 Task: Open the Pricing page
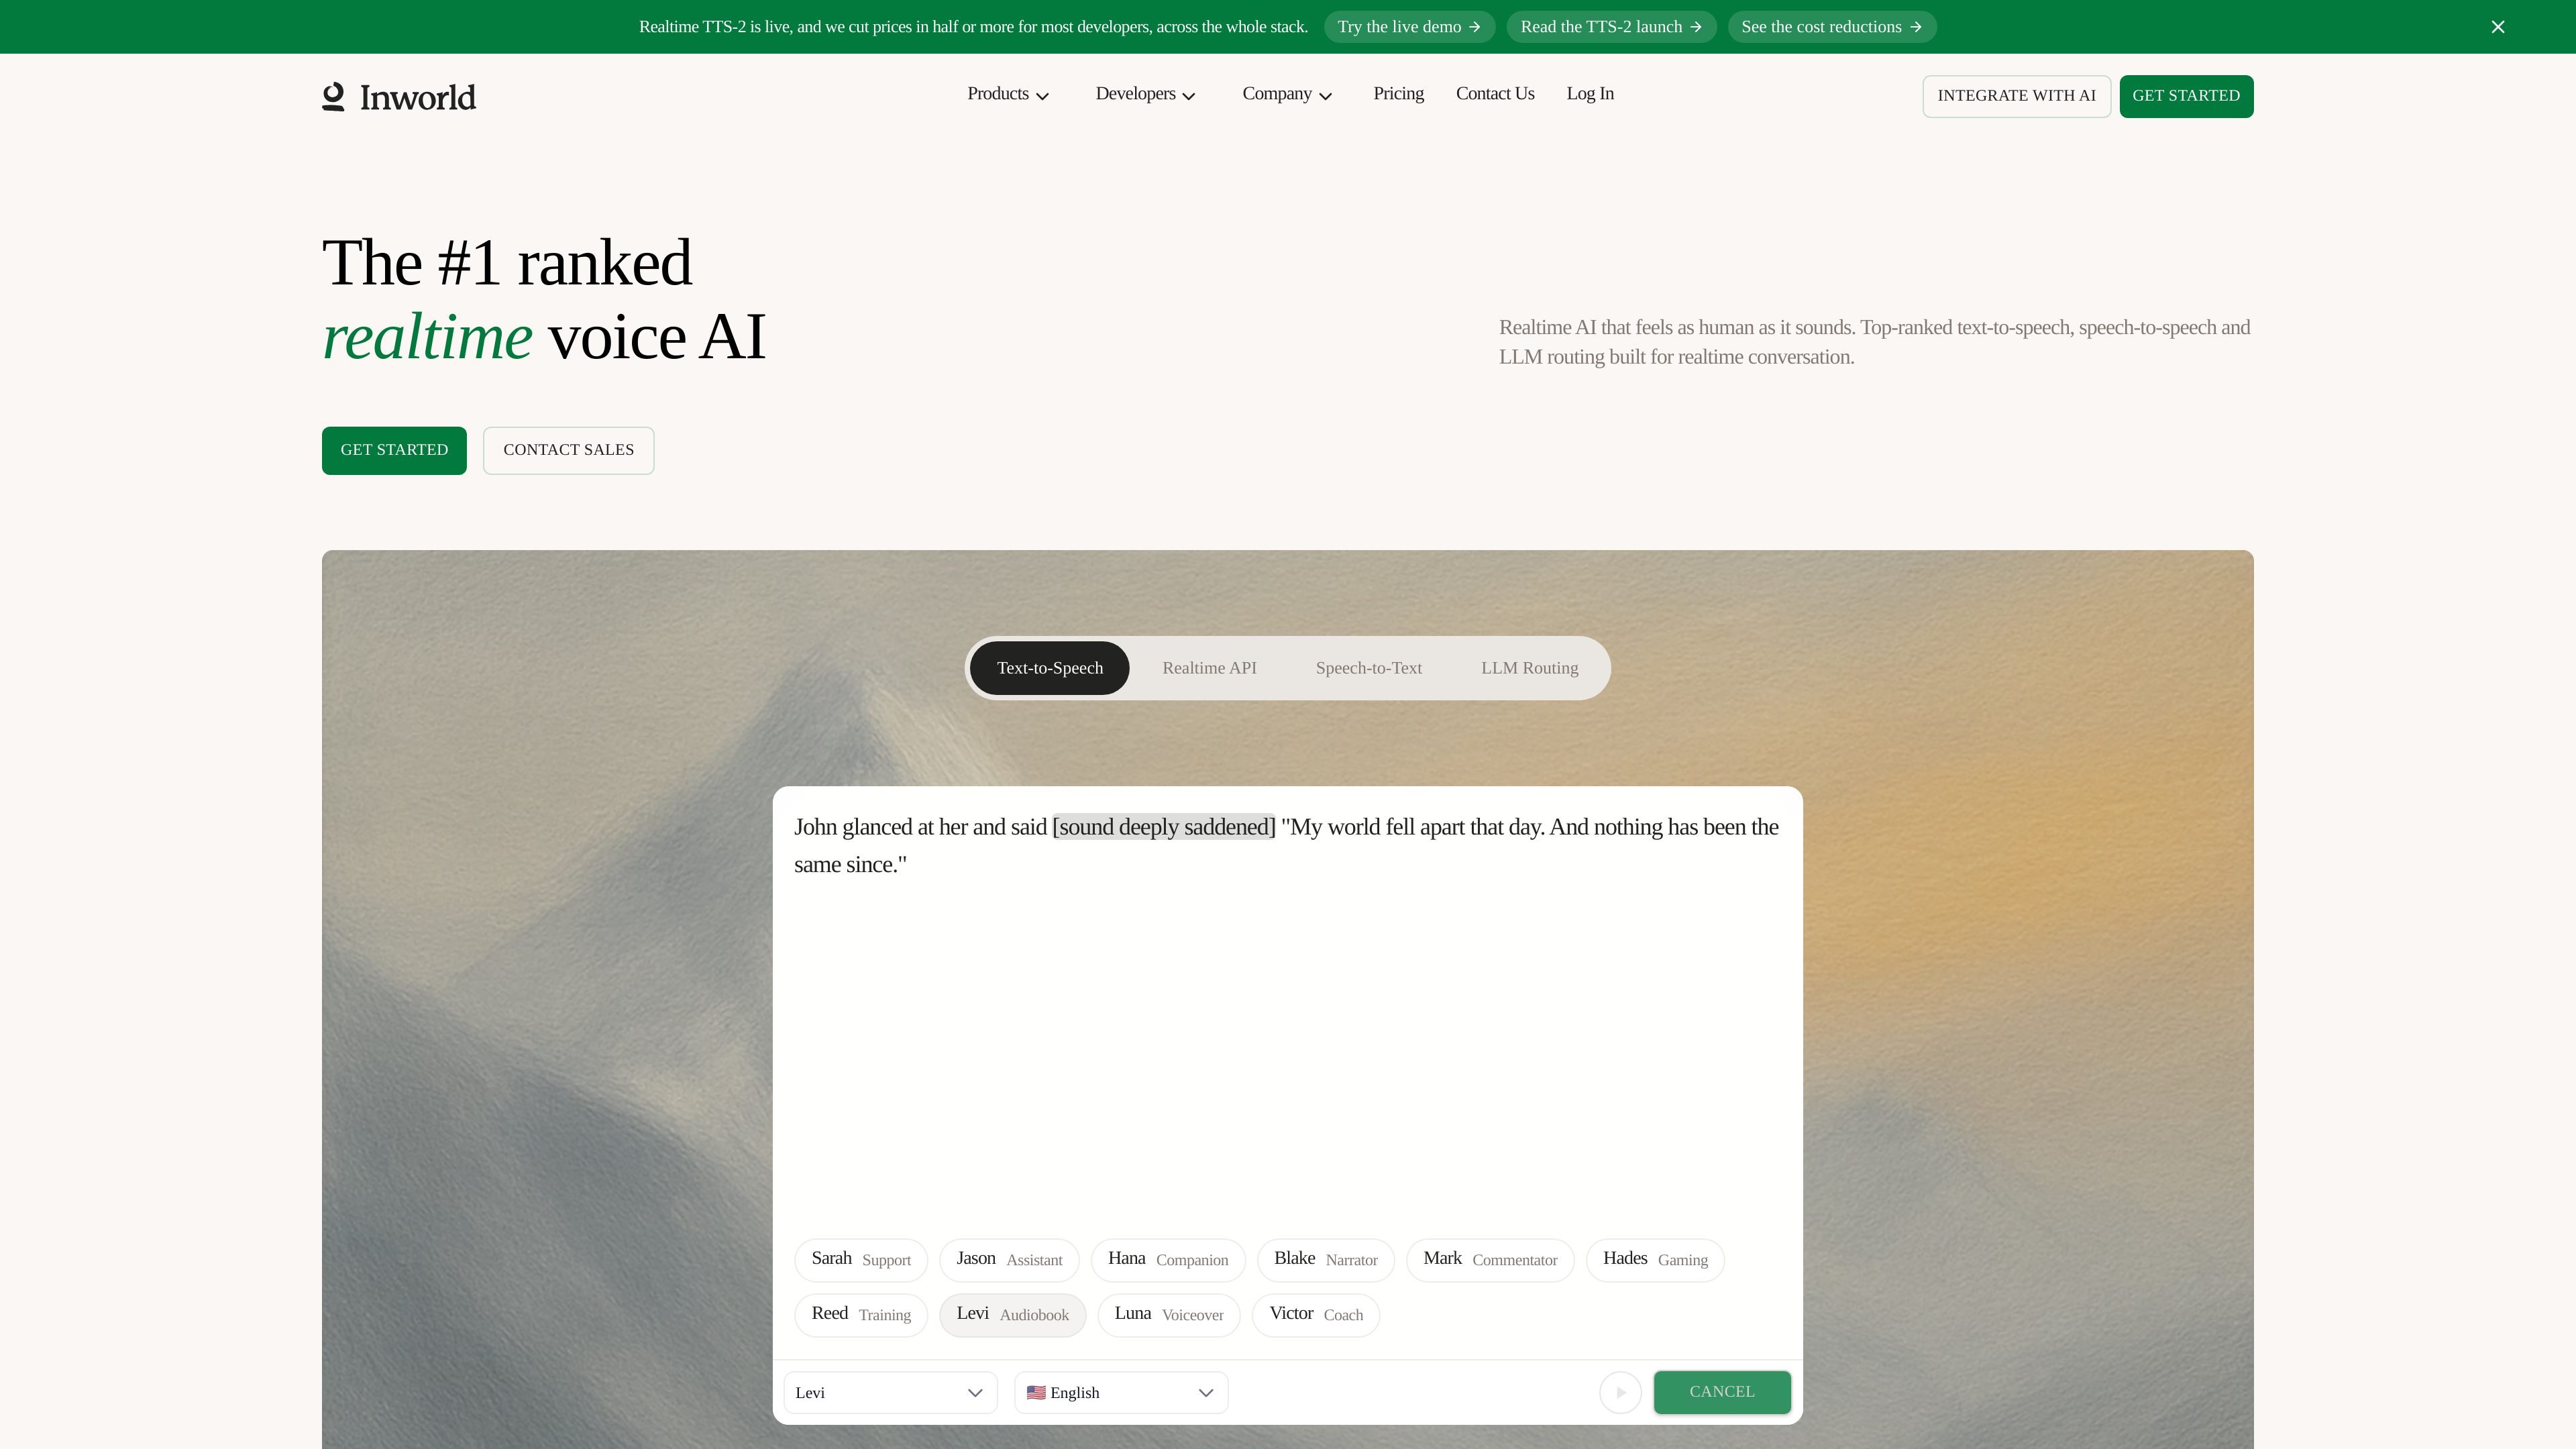1398,94
